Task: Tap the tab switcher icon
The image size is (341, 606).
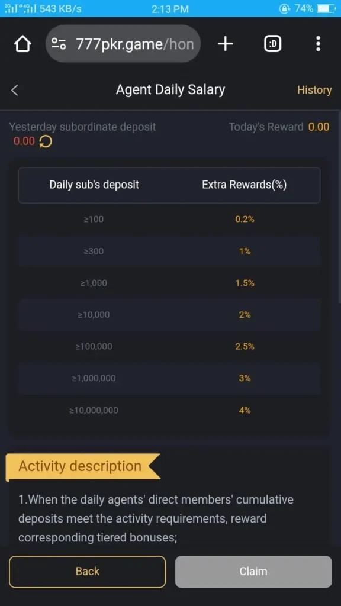Action: click(272, 43)
